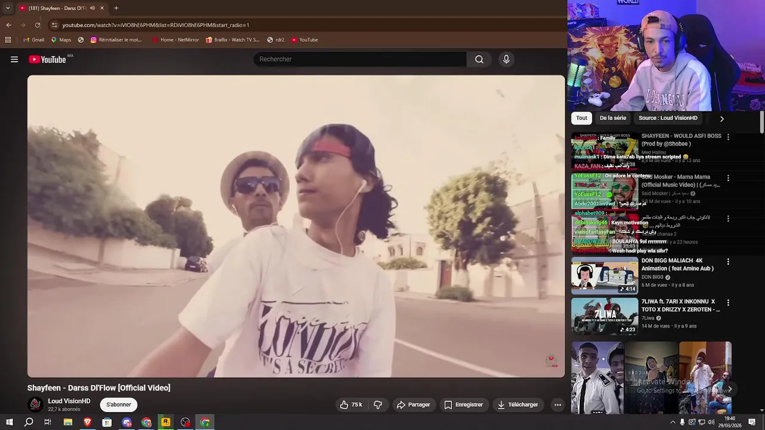This screenshot has width=765, height=430.
Task: Open a new browser tab
Action: (x=116, y=8)
